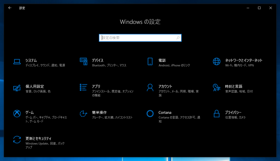
Task: Select the 更新とセキュリティ heading
Action: [x=38, y=138]
